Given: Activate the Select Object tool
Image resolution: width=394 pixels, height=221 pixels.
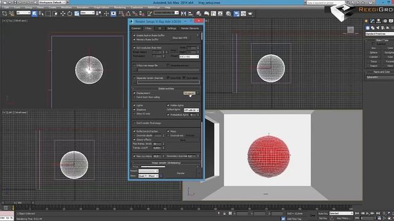Looking at the screenshot, I should [34, 14].
